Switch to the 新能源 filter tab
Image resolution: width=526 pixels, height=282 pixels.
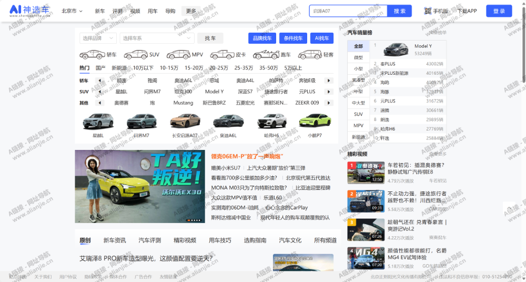(x=119, y=68)
